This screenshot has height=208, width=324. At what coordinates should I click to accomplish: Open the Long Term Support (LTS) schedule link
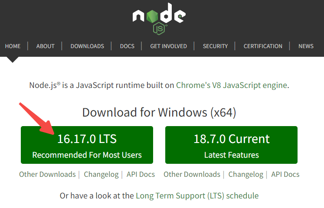[x=197, y=195]
